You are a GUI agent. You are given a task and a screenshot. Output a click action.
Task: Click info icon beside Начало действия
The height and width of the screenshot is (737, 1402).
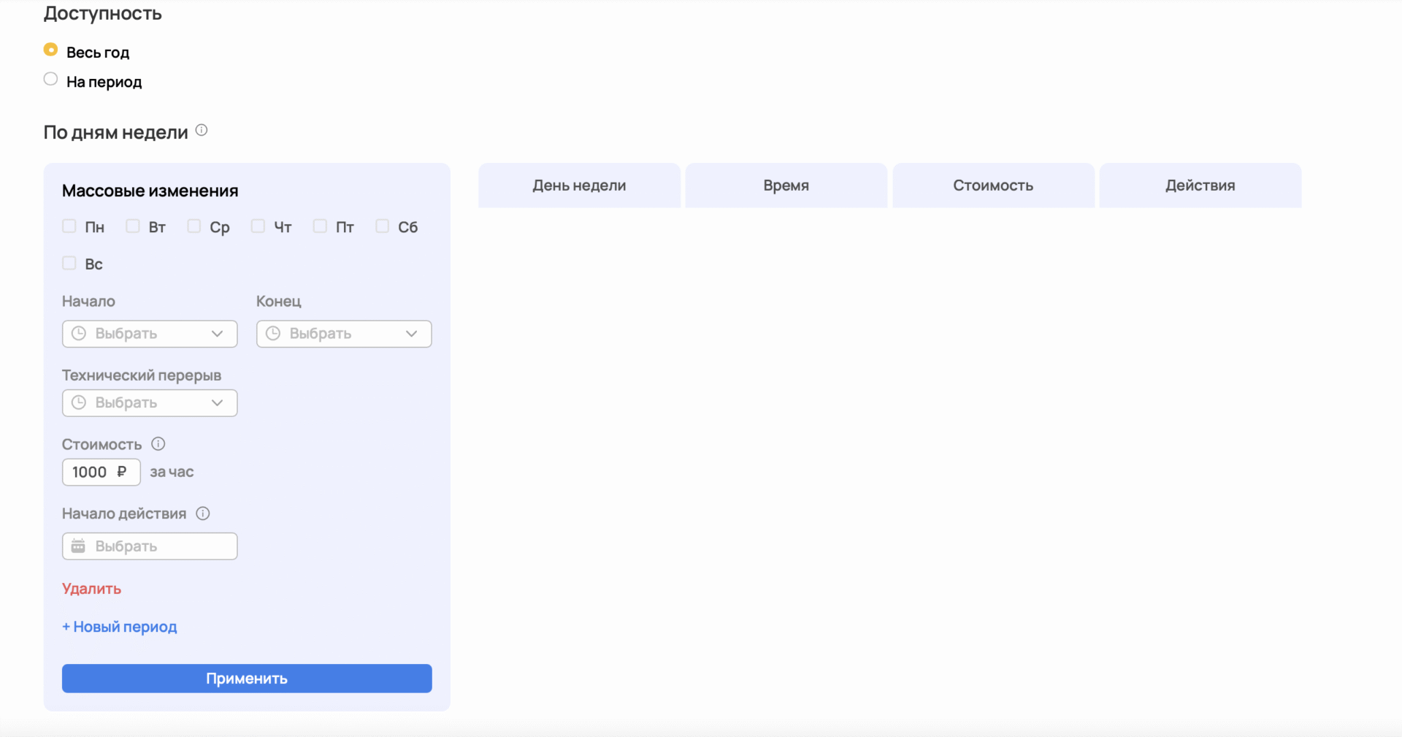[x=203, y=513]
